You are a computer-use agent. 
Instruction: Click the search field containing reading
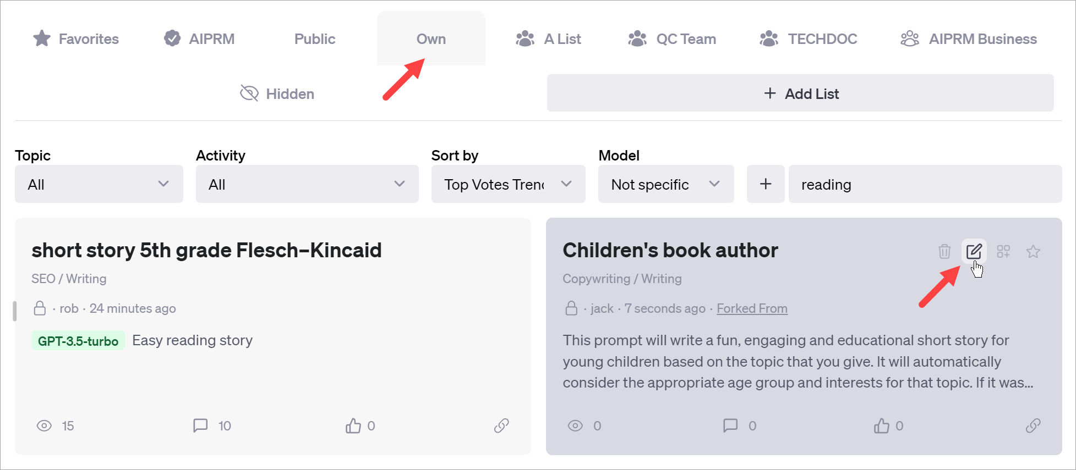click(x=925, y=184)
